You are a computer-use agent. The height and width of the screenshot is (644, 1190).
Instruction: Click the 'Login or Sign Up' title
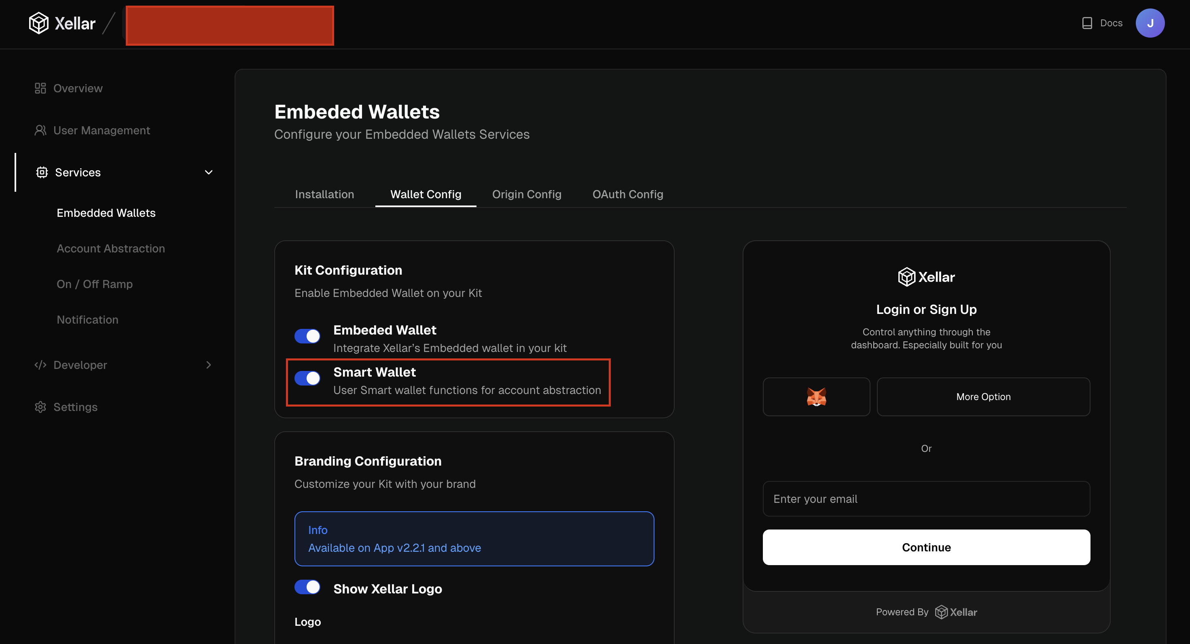(x=926, y=309)
